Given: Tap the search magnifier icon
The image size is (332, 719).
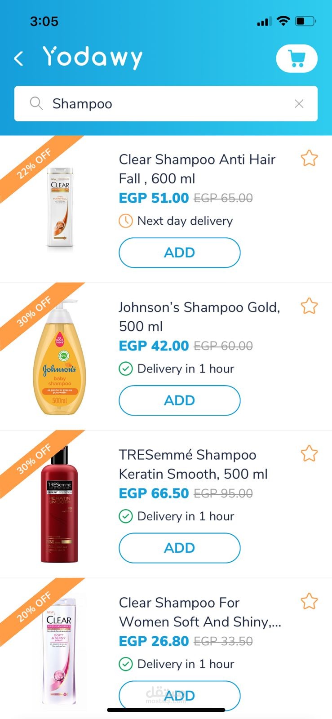Looking at the screenshot, I should [36, 103].
